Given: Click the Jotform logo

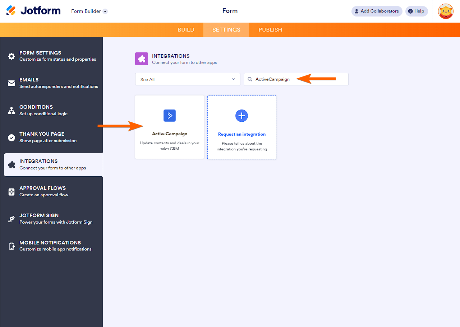Looking at the screenshot, I should point(33,11).
